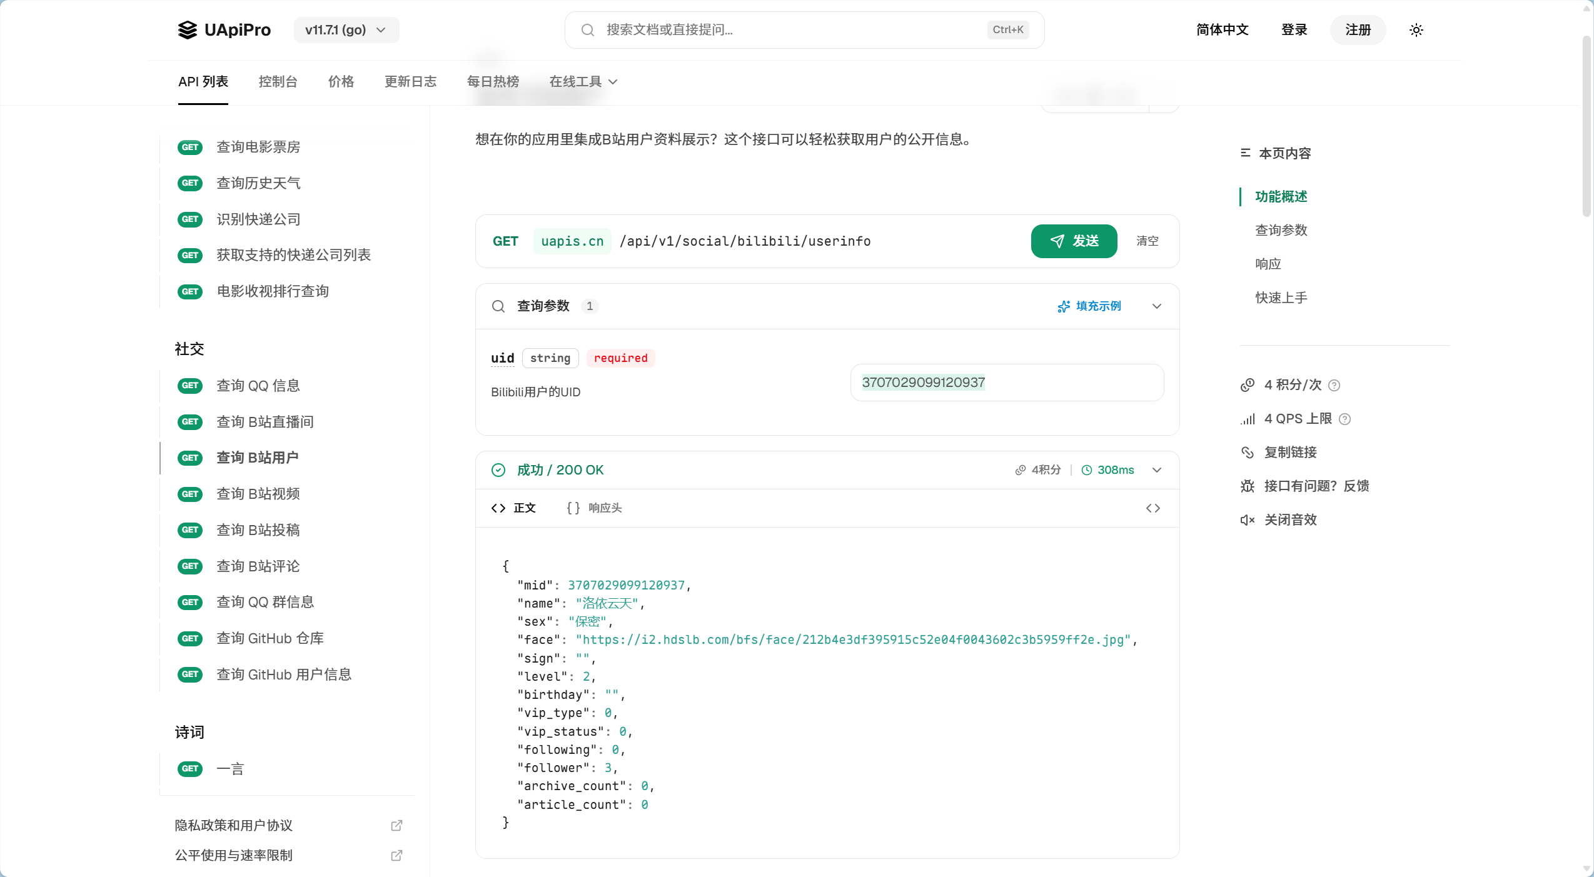Viewport: 1594px width, 877px height.
Task: Click the code view icon at response panel right
Action: 1153,508
